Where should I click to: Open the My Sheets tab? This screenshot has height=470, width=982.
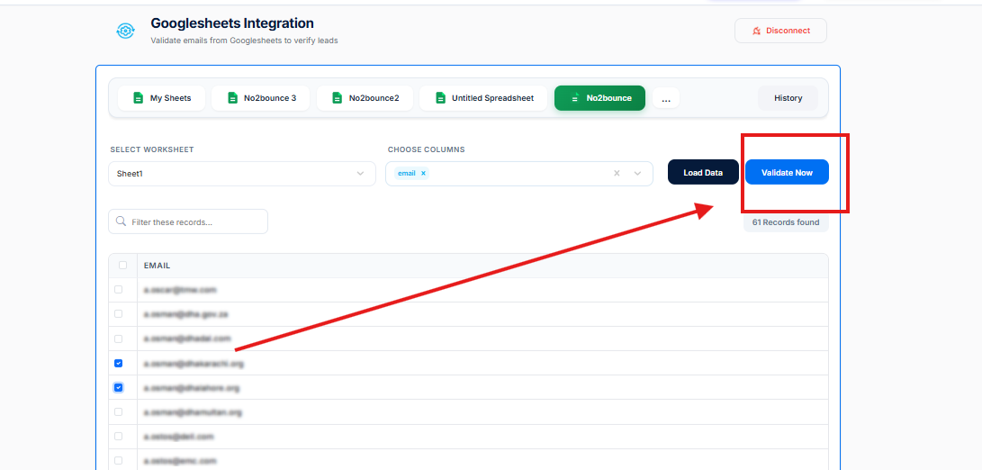[x=162, y=98]
